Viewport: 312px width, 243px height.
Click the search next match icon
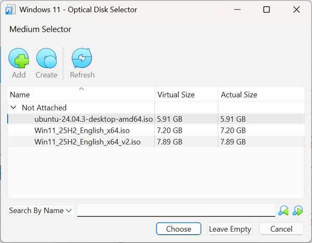click(x=297, y=210)
